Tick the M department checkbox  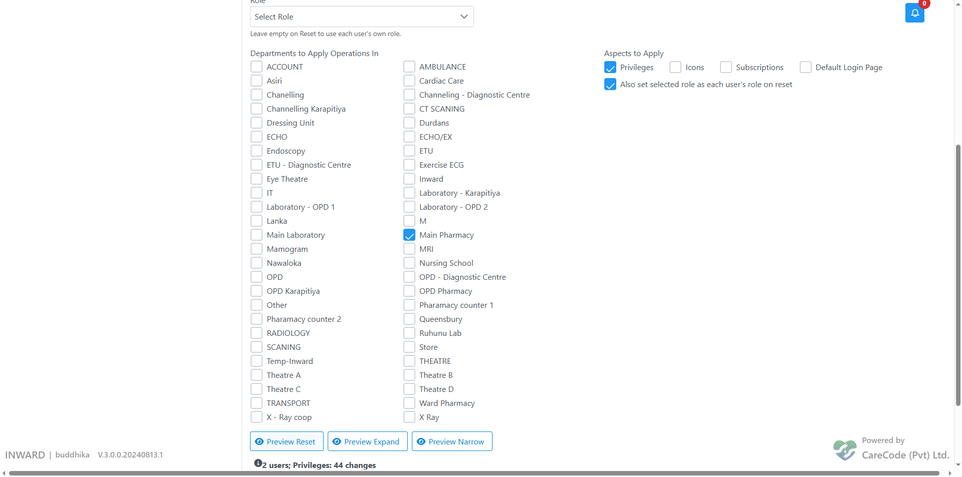409,221
